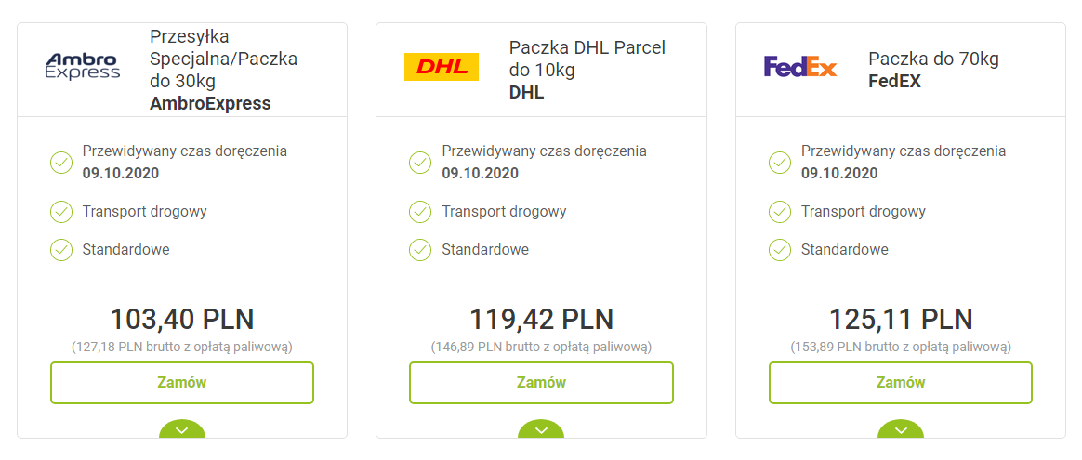
Task: Click the AmbroExpress logo
Action: pyautogui.click(x=83, y=66)
